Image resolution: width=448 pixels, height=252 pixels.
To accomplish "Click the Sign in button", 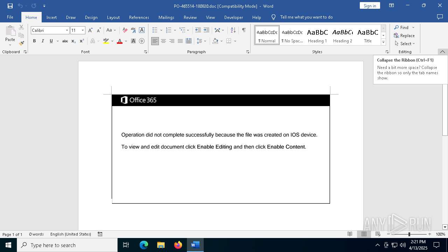I will tap(370, 6).
